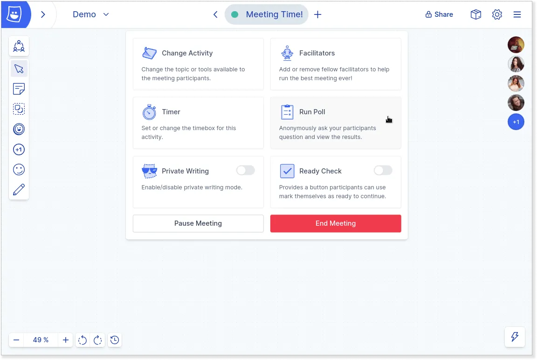Toggle Private Writing mode switch
The width and height of the screenshot is (537, 360).
(x=245, y=171)
